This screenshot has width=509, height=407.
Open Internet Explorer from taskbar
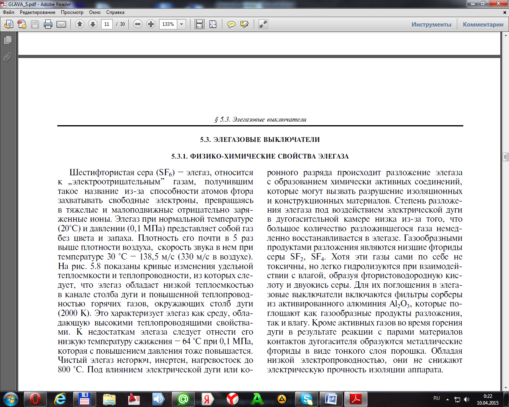point(60,399)
